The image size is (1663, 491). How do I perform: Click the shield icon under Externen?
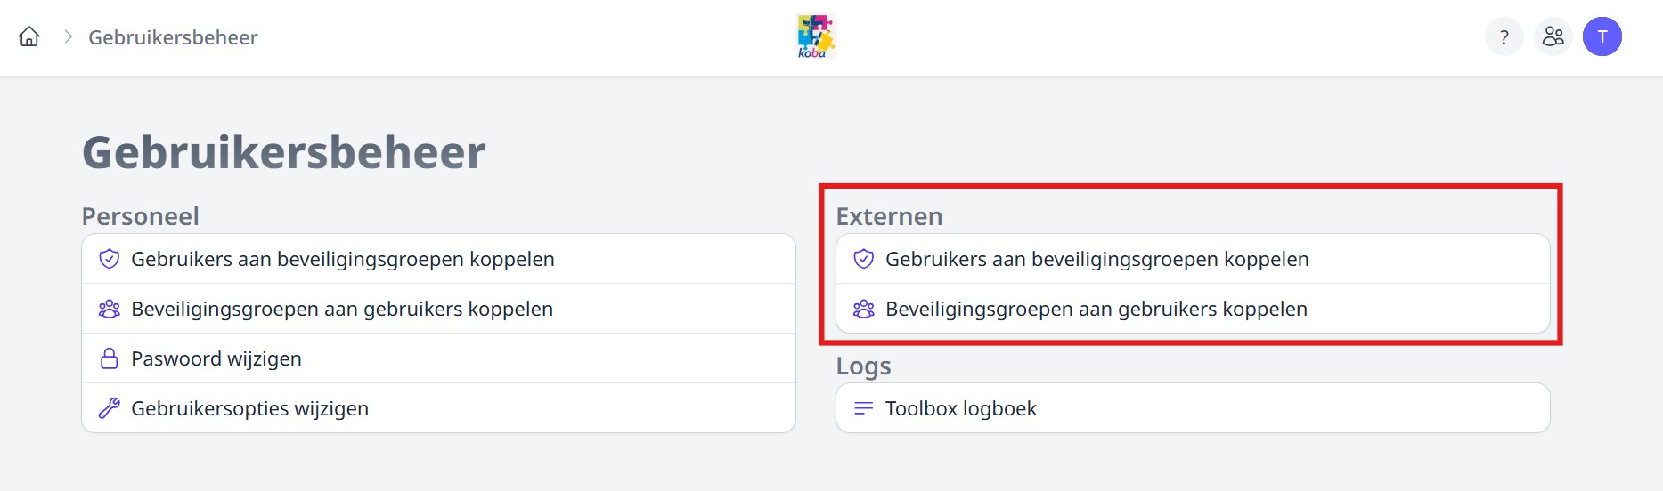(863, 259)
